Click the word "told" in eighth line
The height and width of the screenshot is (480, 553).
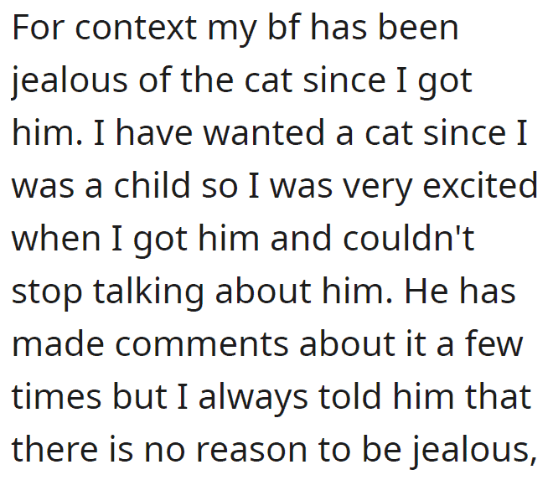tap(350, 395)
